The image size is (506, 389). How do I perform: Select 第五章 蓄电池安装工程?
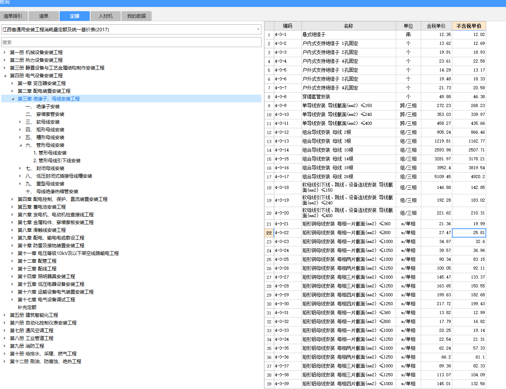pos(41,207)
